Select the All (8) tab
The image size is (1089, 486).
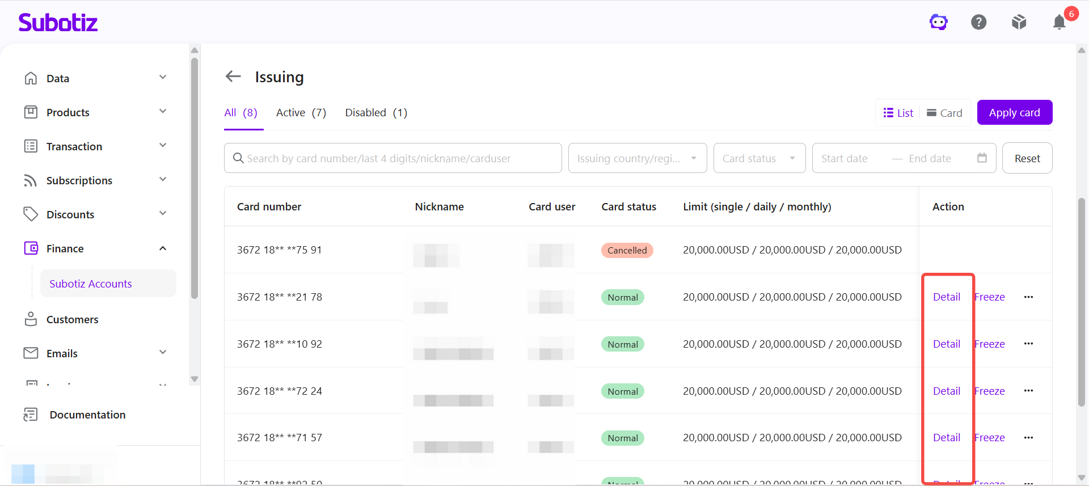241,112
